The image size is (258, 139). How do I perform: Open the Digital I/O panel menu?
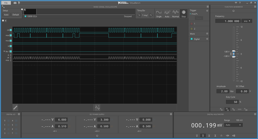(x=19, y=114)
